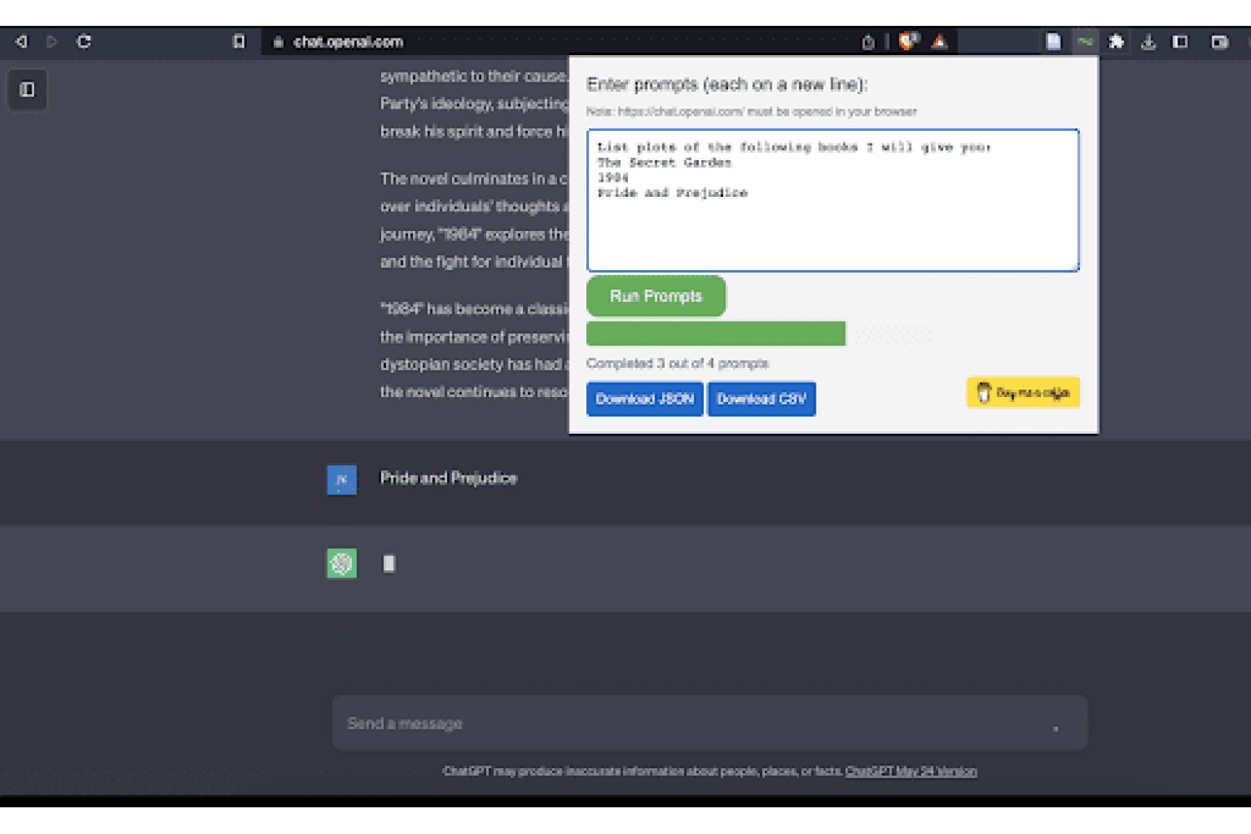The image size is (1251, 834).
Task: Click the send button in the message box
Action: pos(1055,728)
